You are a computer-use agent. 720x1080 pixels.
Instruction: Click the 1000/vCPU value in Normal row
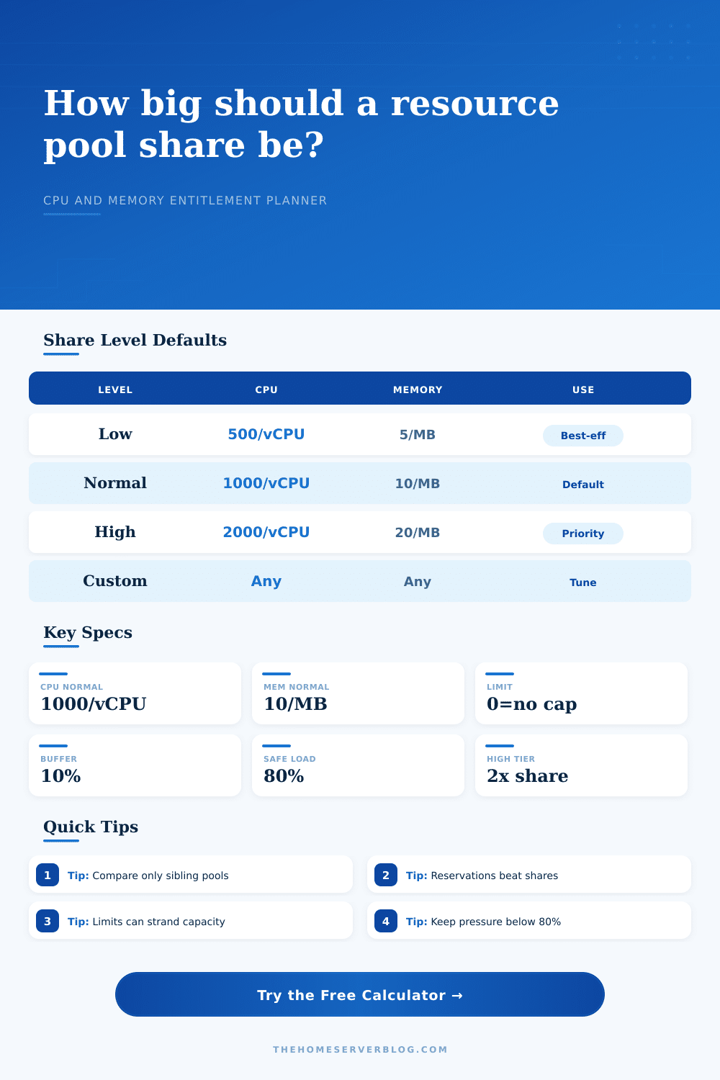coord(266,483)
